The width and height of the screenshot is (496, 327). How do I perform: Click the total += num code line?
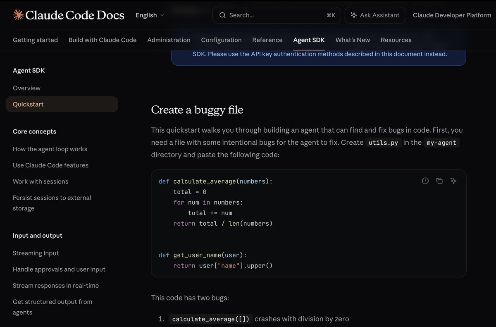tap(210, 213)
